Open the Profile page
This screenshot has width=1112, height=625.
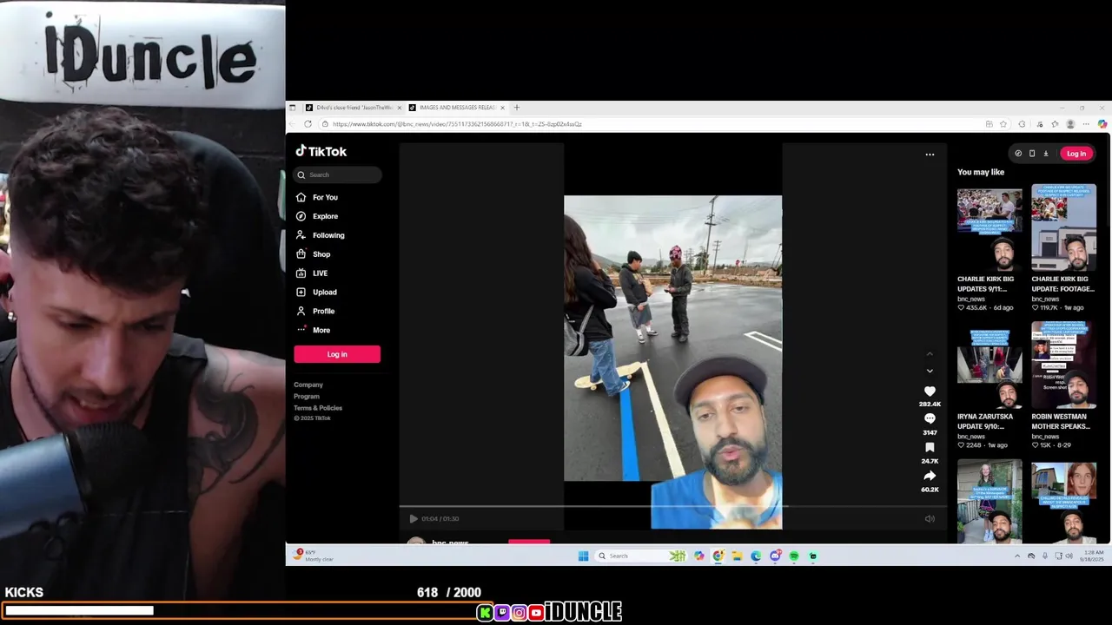point(315,311)
